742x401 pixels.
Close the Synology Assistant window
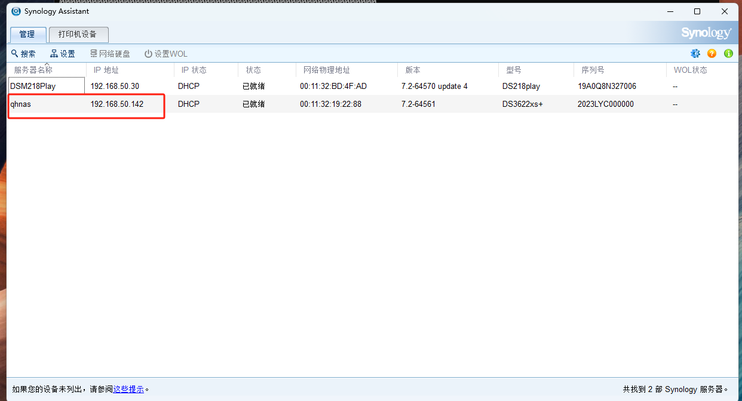click(725, 11)
